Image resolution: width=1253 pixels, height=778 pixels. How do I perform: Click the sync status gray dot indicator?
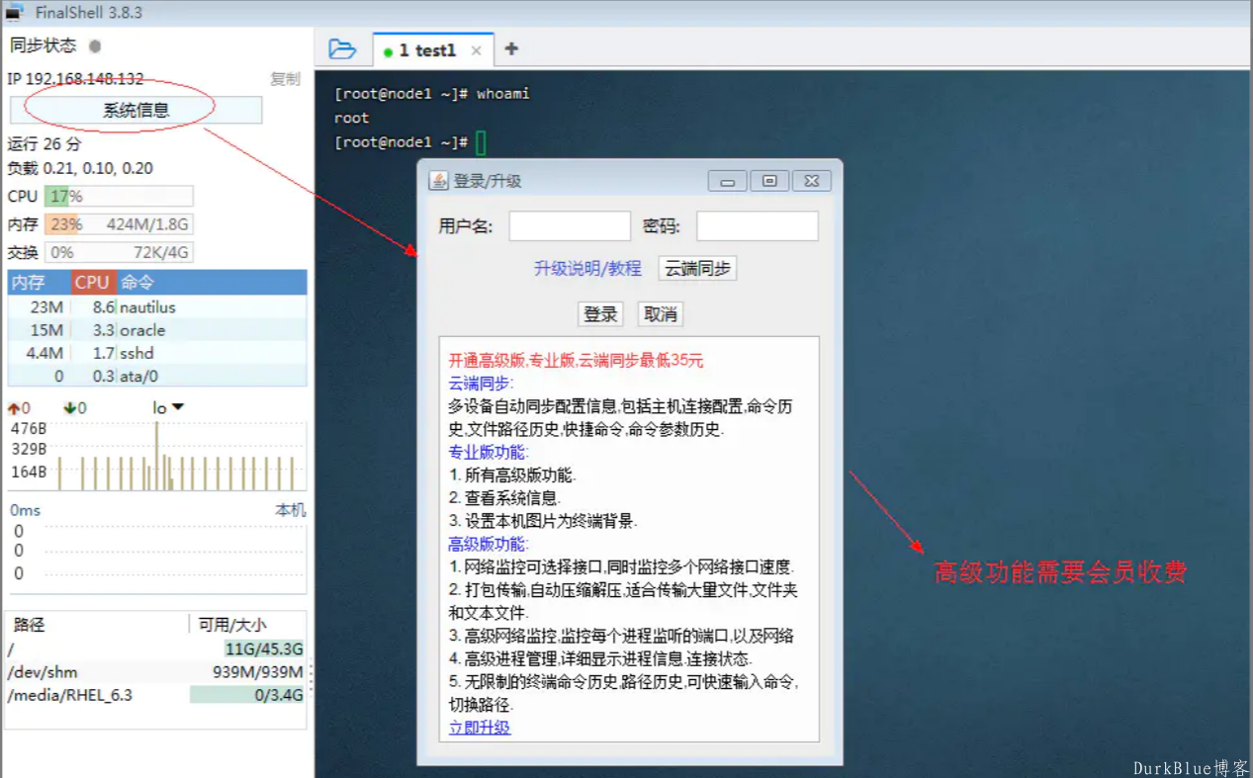95,45
